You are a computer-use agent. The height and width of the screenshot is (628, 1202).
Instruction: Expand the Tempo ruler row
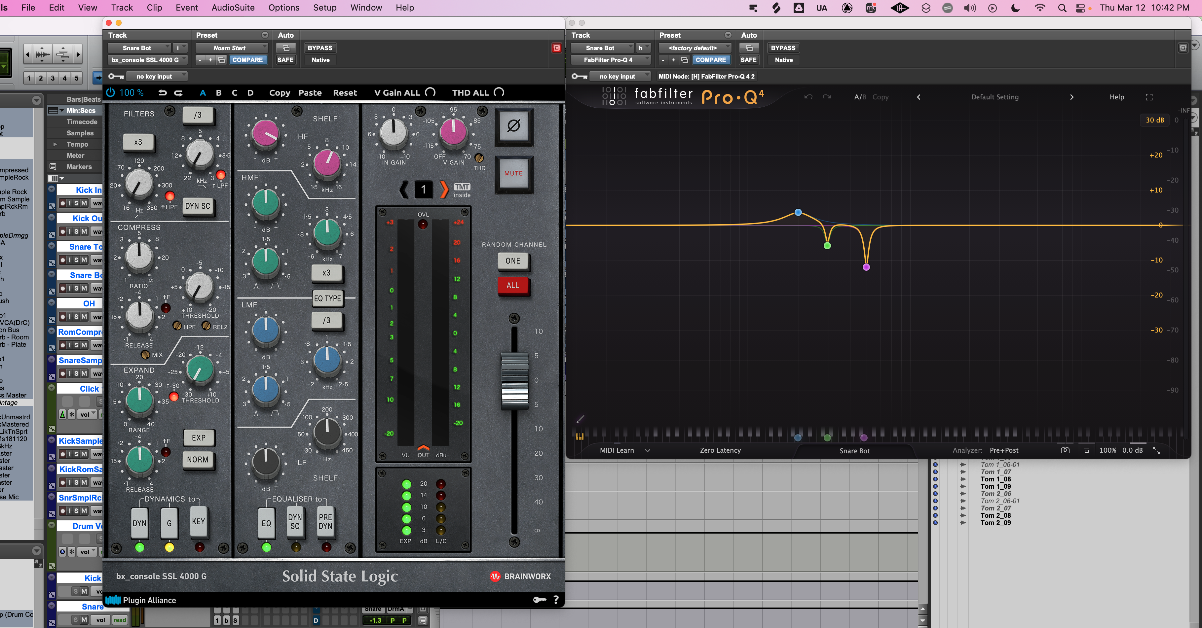[55, 145]
